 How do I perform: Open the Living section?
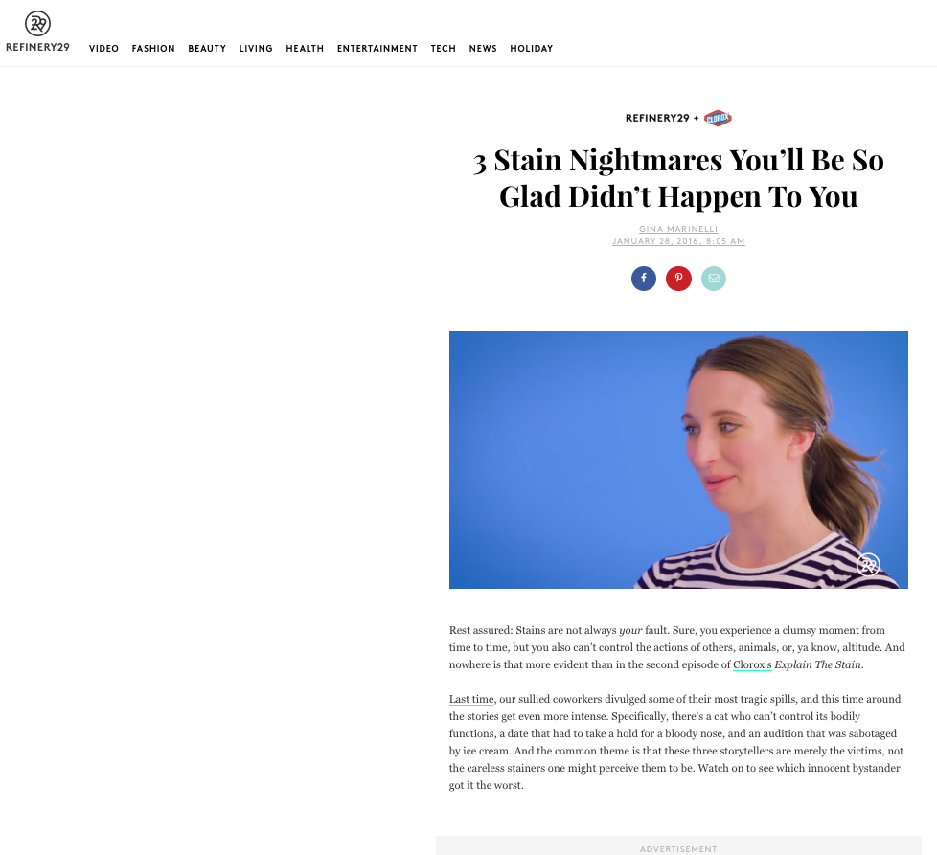[256, 49]
